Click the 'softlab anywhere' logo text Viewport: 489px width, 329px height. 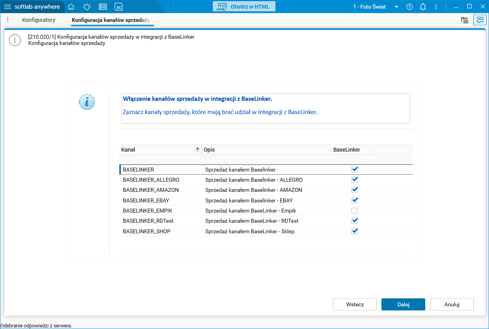point(37,7)
